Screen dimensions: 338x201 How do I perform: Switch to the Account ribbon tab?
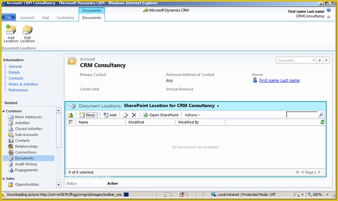[x=27, y=18]
